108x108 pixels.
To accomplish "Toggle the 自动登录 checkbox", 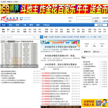I will (x=93, y=18).
